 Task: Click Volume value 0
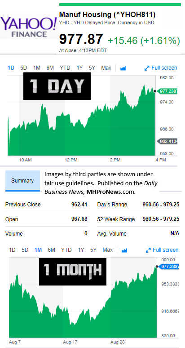(x=86, y=233)
